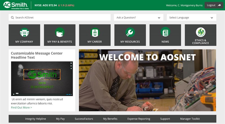This screenshot has width=225, height=124.
Task: Click video Watch Later clock icon
Action: tap(71, 66)
